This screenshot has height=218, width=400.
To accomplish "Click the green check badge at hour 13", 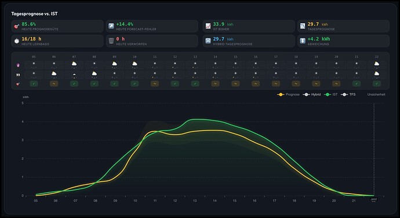I will [195, 83].
